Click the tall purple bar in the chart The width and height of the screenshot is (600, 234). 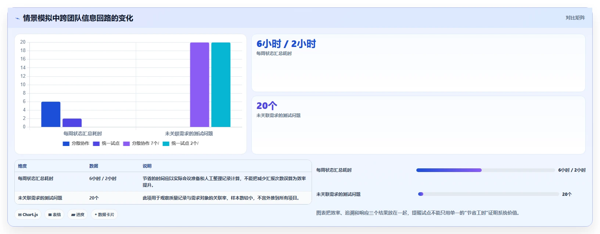click(x=200, y=85)
